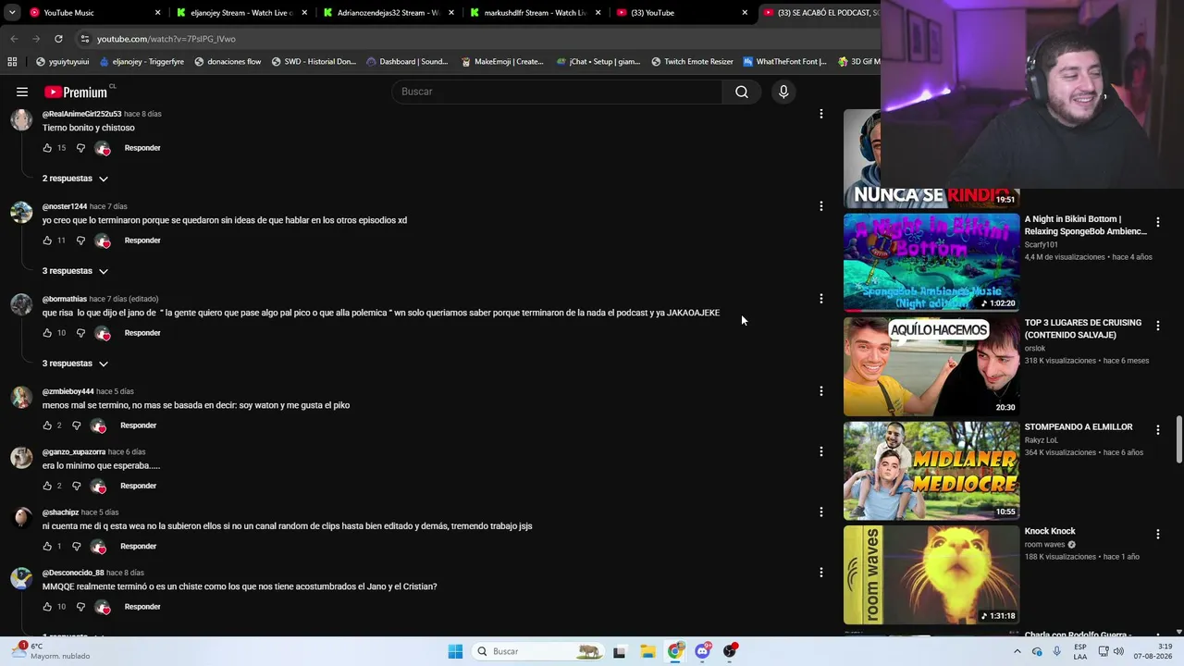Screen dimensions: 1184x666
Task: Dislike @noster1244's comment
Action: (80, 240)
